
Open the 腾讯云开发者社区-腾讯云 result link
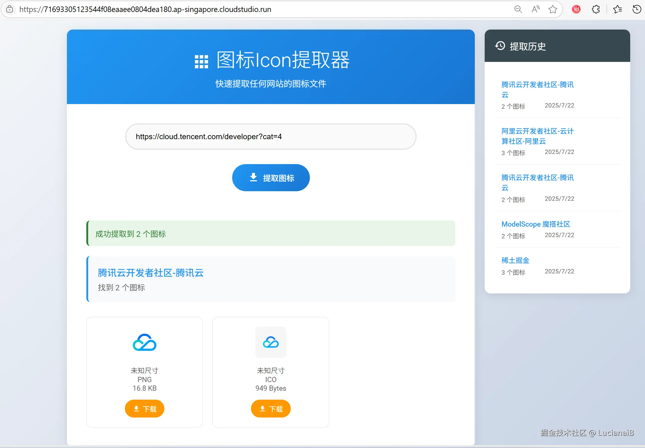(150, 273)
